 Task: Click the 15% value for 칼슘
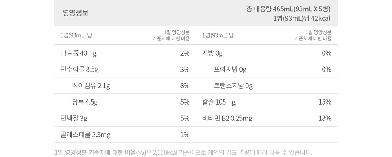tap(325, 102)
